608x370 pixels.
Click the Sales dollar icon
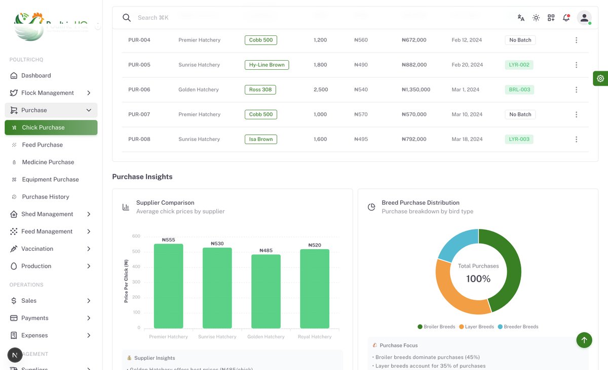click(14, 301)
